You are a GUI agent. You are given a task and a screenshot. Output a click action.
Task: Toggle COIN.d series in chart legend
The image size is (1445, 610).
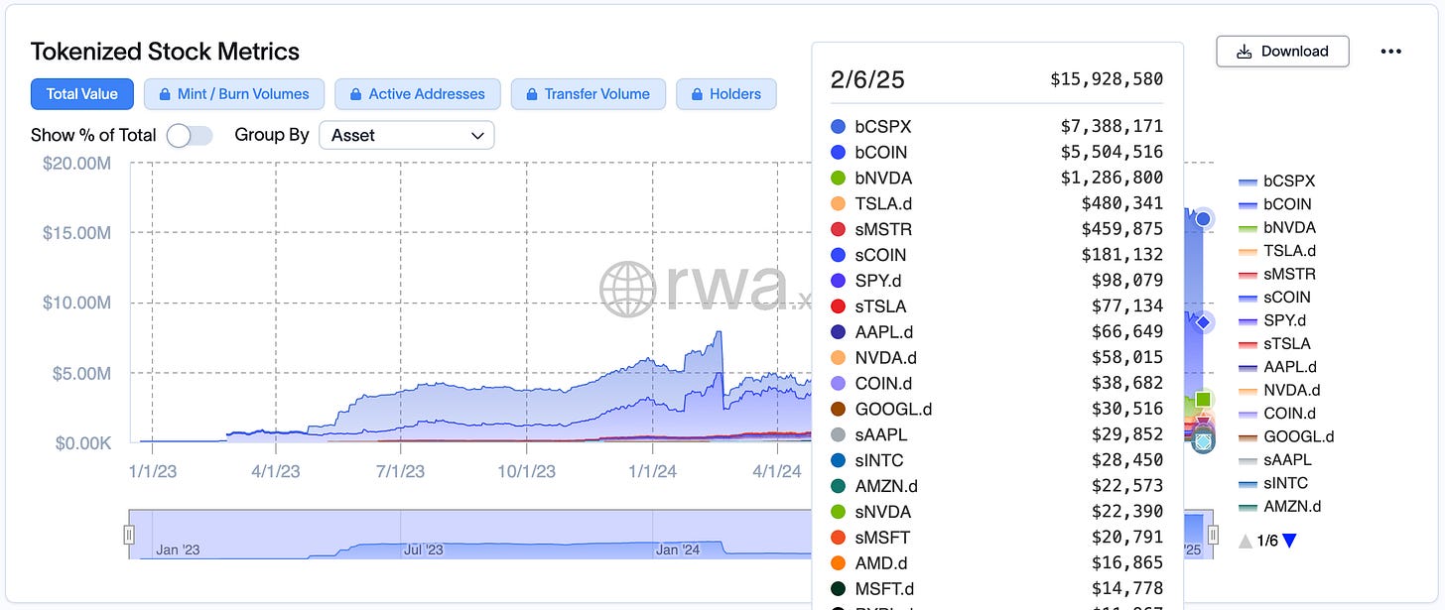click(x=1277, y=413)
